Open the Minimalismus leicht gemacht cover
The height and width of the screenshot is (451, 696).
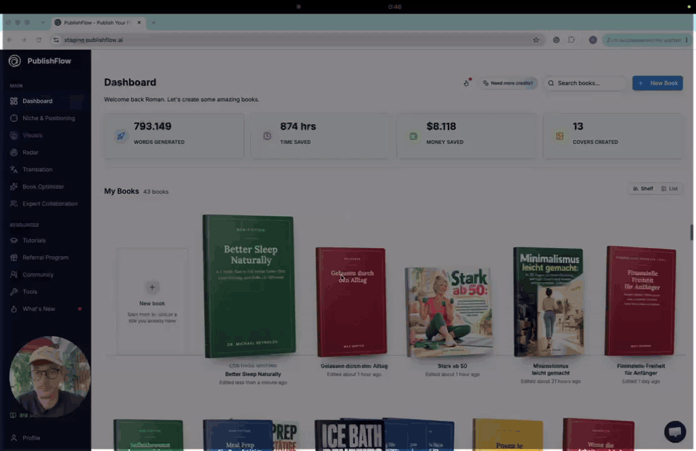click(x=549, y=302)
